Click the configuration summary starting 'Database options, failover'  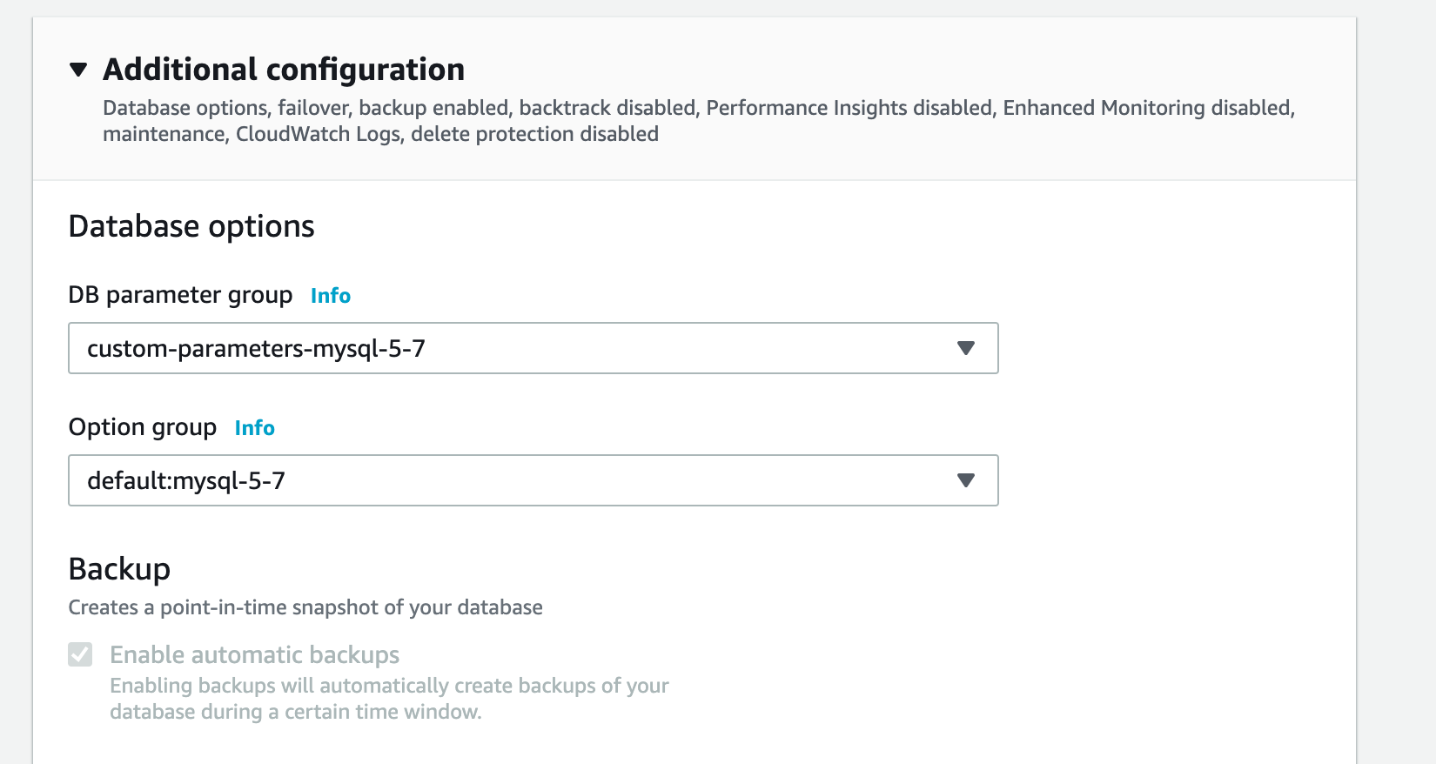click(698, 108)
